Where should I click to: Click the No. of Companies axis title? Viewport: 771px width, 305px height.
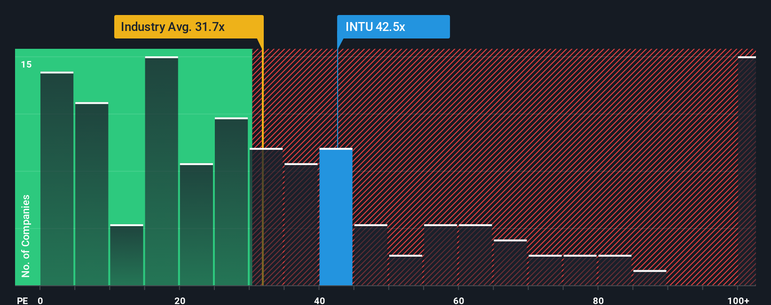(x=26, y=236)
